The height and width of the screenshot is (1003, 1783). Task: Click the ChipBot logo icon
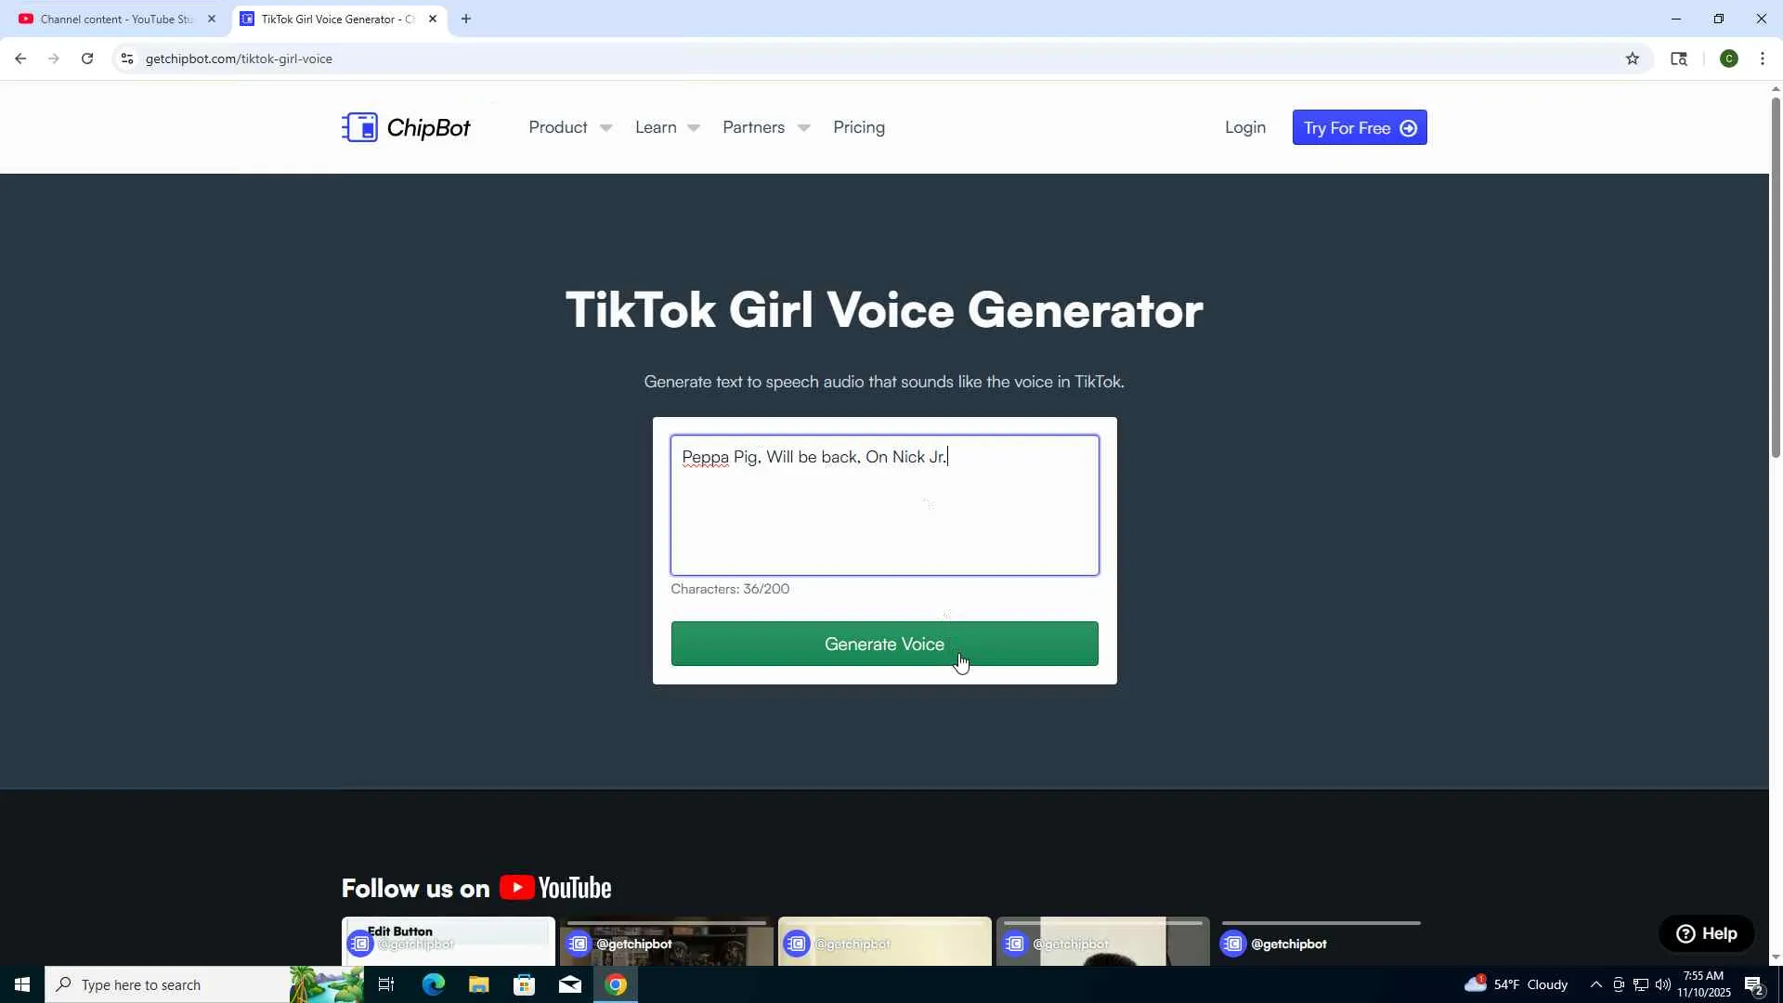coord(360,127)
